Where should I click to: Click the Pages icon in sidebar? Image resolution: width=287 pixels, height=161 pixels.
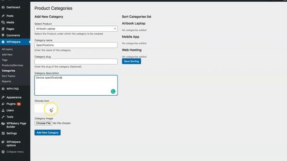tap(3, 29)
